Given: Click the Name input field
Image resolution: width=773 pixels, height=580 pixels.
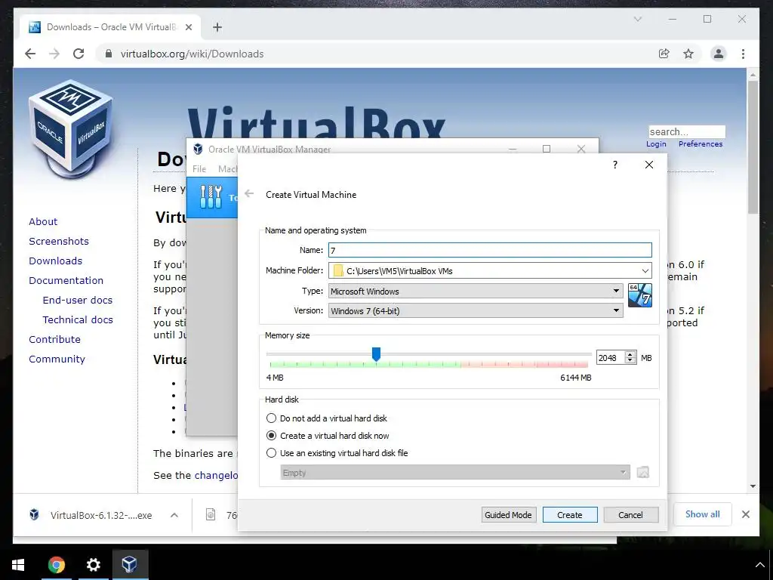Looking at the screenshot, I should (x=490, y=250).
